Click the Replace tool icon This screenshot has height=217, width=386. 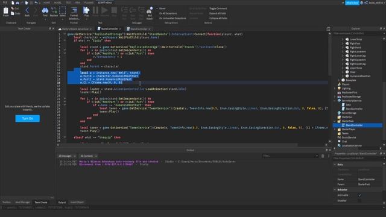(x=54, y=10)
